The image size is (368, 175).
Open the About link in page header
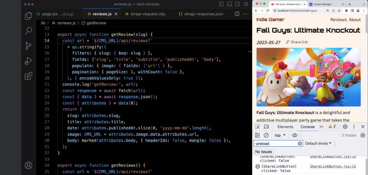coord(355,20)
